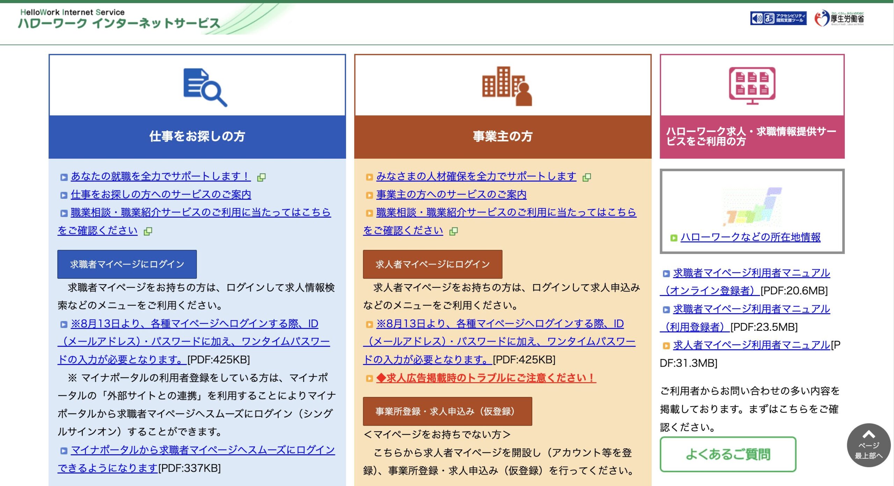894x486 pixels.
Task: Click the 厚生労働省 ministry logo
Action: tap(839, 18)
